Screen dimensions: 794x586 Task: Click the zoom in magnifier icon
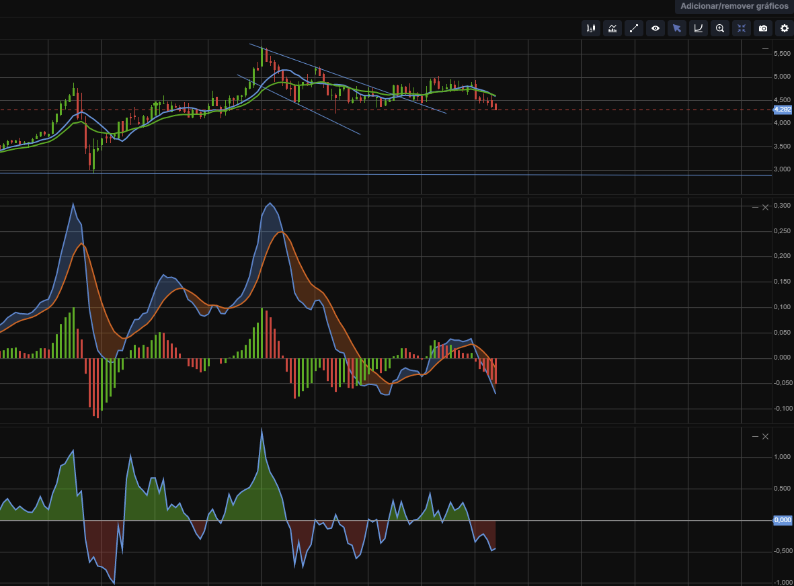[720, 28]
